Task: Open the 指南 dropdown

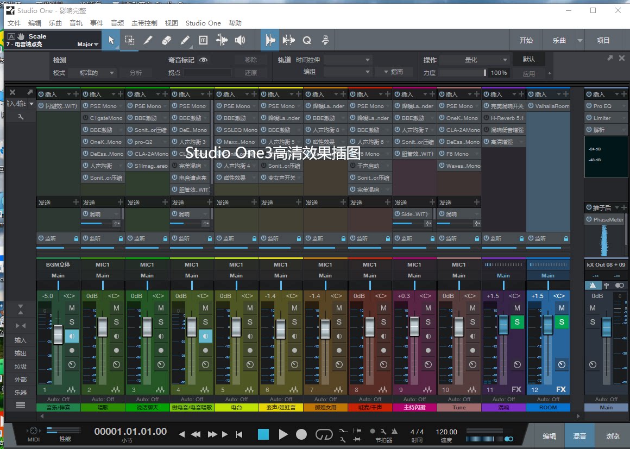Action: tap(393, 72)
